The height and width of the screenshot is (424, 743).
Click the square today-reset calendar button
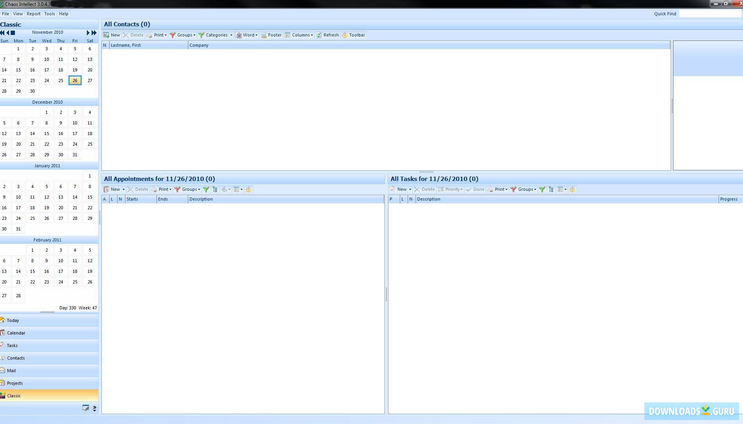13,33
